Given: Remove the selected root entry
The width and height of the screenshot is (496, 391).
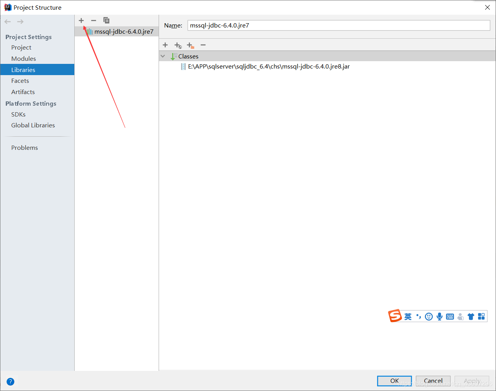Looking at the screenshot, I should click(203, 45).
